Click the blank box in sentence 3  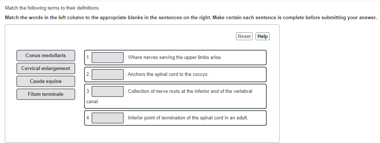(x=108, y=91)
